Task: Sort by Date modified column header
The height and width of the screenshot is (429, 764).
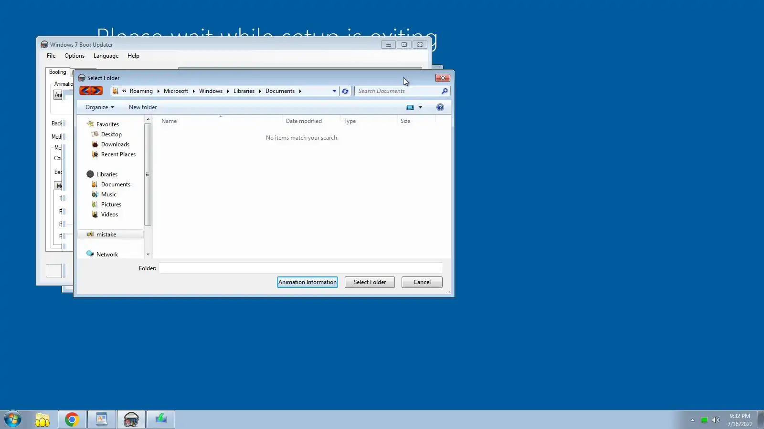Action: click(x=311, y=121)
